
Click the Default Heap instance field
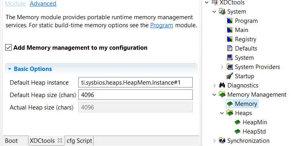click(x=135, y=82)
